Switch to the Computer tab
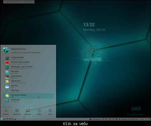The width and height of the screenshot is (151, 126). 28,112
